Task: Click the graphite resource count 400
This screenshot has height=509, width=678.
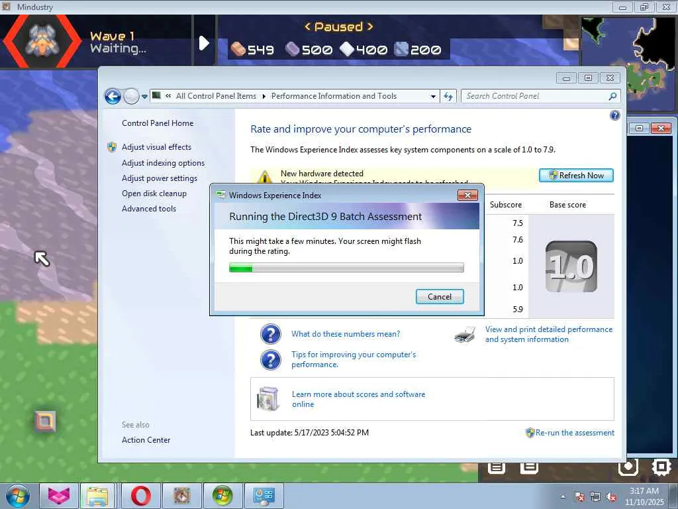Action: point(371,50)
